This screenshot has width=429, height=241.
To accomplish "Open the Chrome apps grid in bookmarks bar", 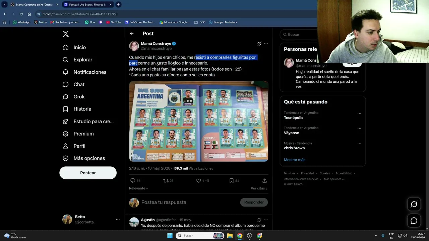I will pyautogui.click(x=4, y=22).
